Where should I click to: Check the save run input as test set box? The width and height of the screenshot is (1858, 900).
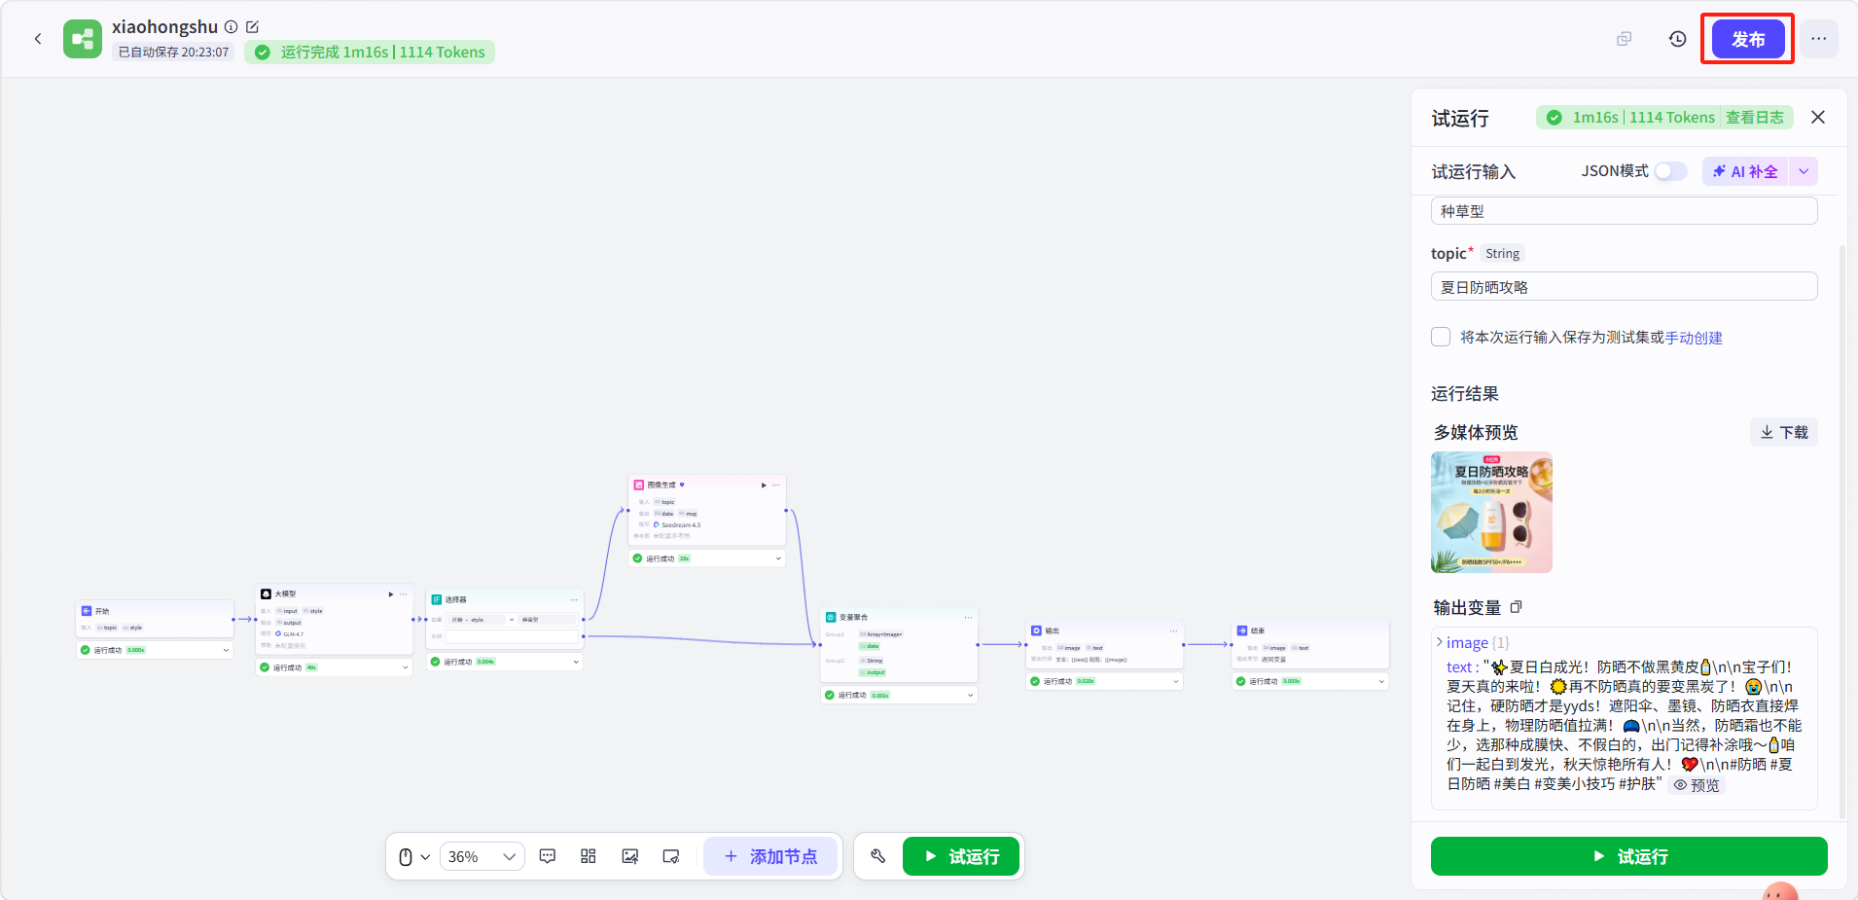(1441, 337)
